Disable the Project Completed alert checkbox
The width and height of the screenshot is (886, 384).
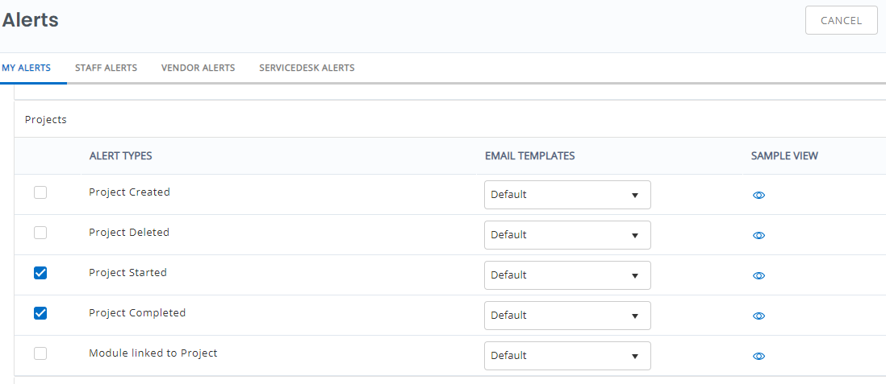(40, 313)
